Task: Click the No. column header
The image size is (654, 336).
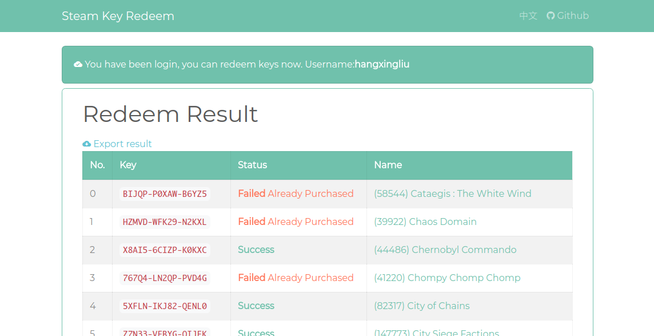Action: tap(97, 165)
